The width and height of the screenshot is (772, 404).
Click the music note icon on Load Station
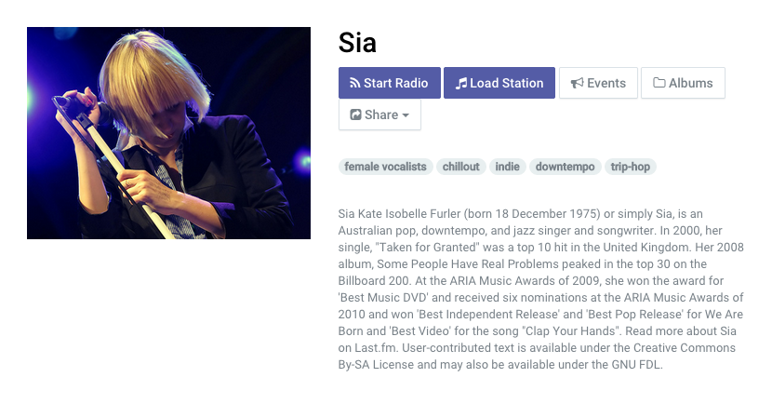(460, 83)
